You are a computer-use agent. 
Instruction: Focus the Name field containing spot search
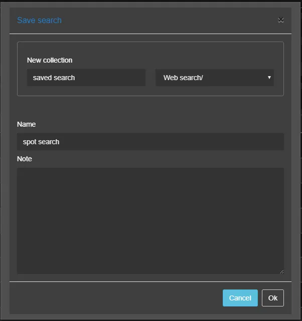(x=150, y=142)
